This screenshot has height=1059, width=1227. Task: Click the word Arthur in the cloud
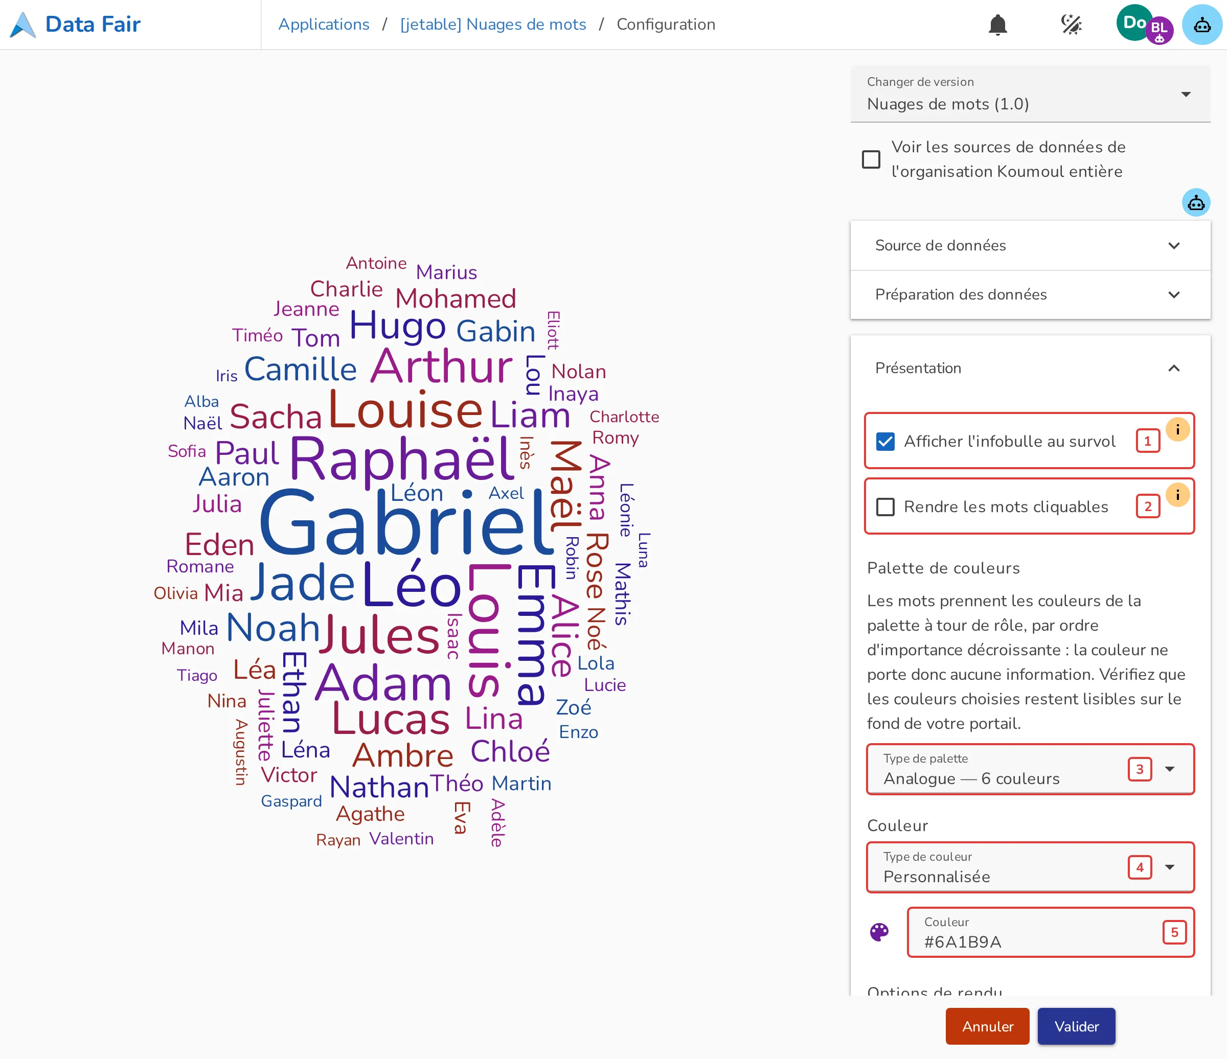pyautogui.click(x=442, y=366)
